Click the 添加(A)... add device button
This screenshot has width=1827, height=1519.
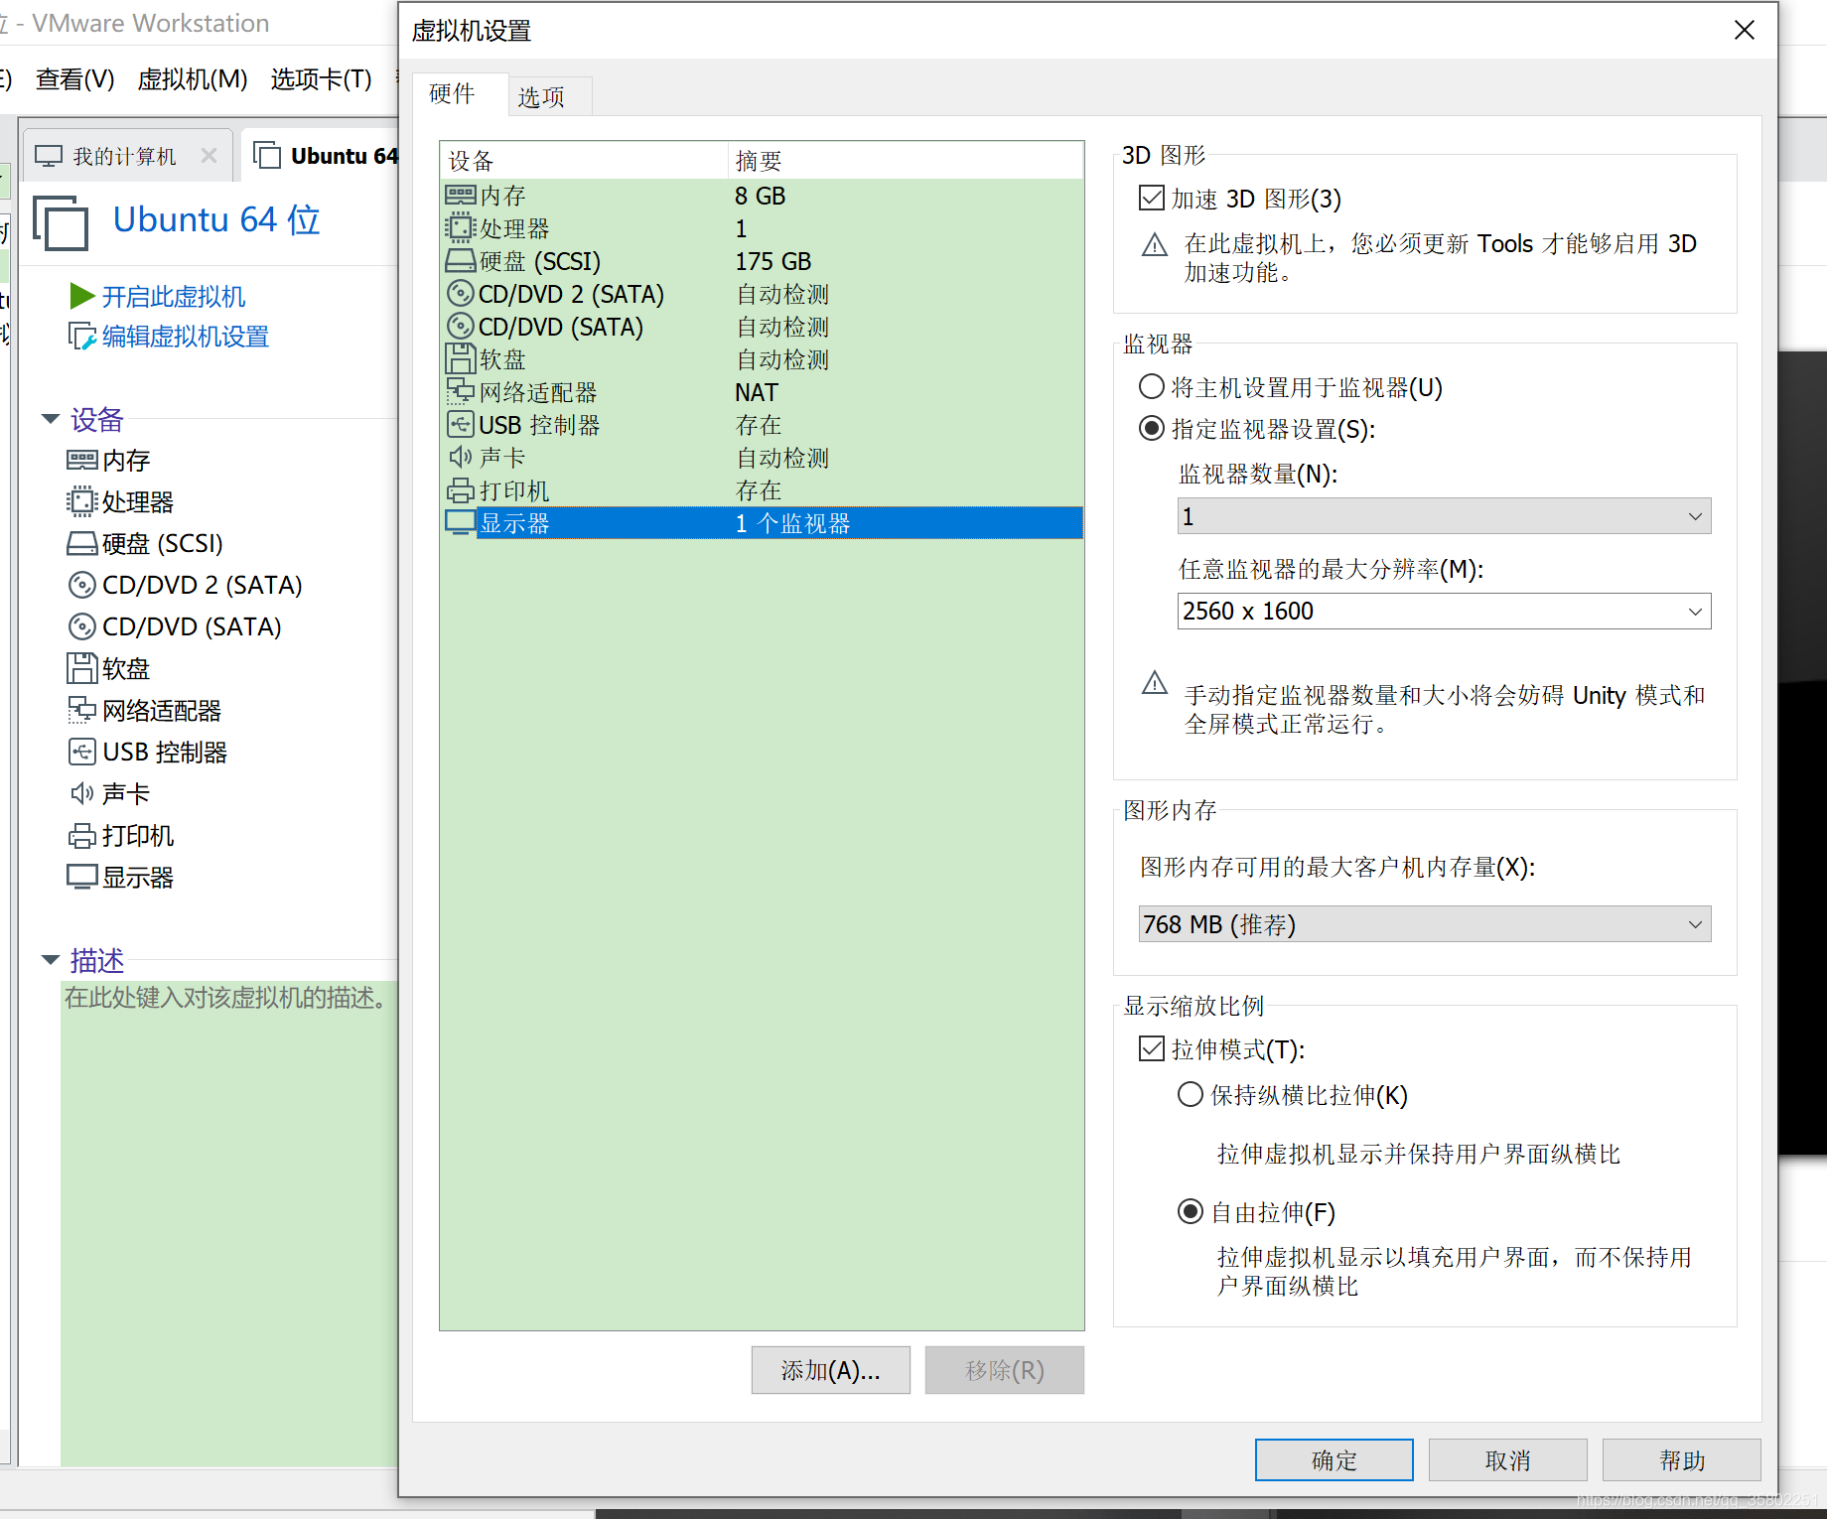830,1370
